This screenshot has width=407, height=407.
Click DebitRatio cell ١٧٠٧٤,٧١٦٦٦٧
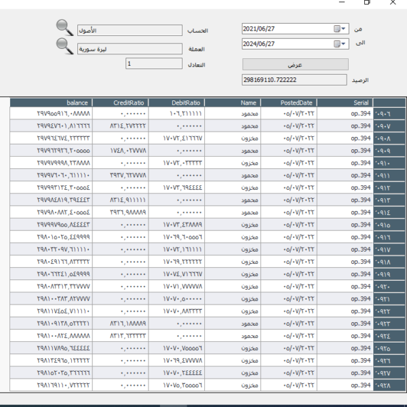coord(176,274)
